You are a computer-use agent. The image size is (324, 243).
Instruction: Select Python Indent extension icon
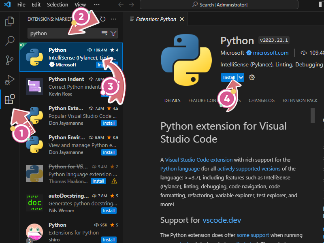(x=34, y=86)
